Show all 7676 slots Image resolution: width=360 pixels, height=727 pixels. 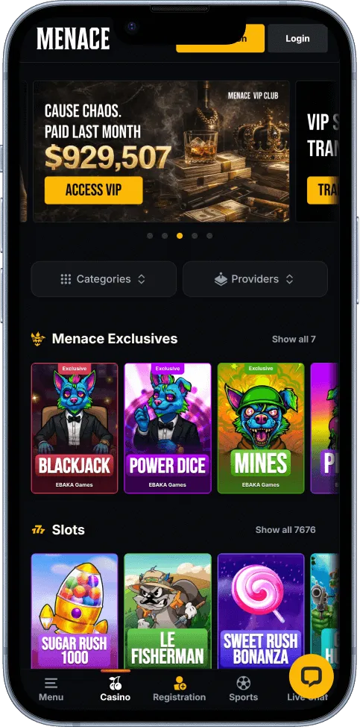click(x=285, y=529)
